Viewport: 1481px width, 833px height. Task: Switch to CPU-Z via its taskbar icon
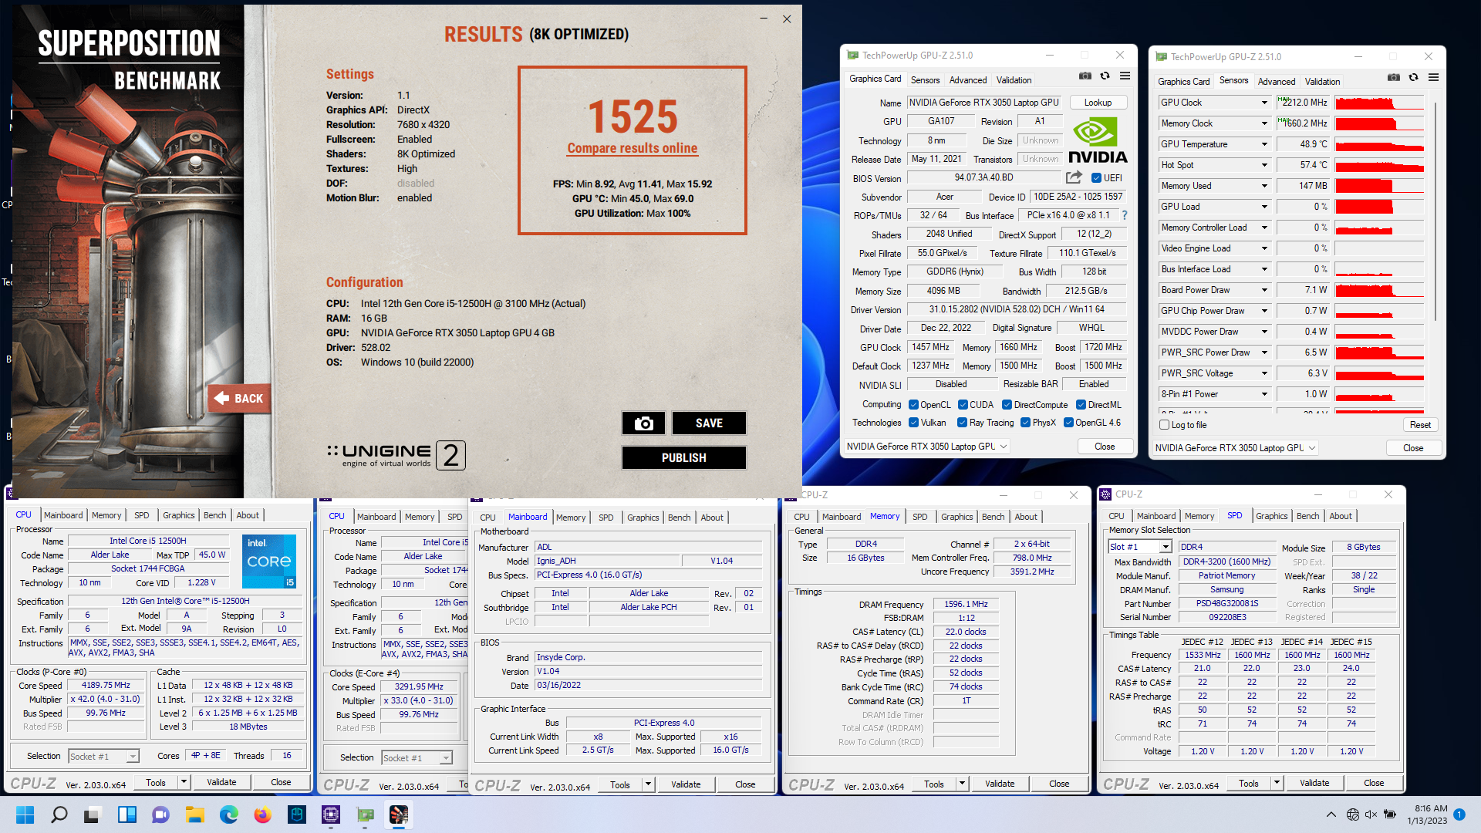331,814
